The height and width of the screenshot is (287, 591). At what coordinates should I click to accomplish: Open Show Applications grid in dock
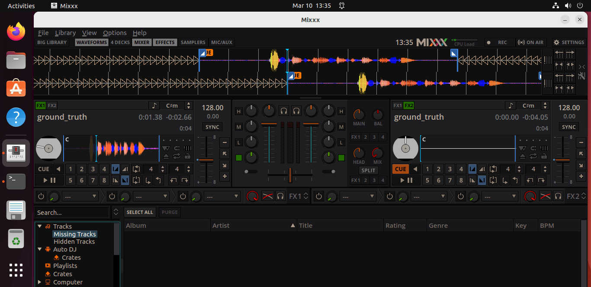click(x=16, y=270)
